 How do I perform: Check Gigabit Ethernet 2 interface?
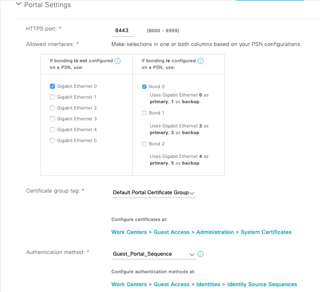[52, 108]
